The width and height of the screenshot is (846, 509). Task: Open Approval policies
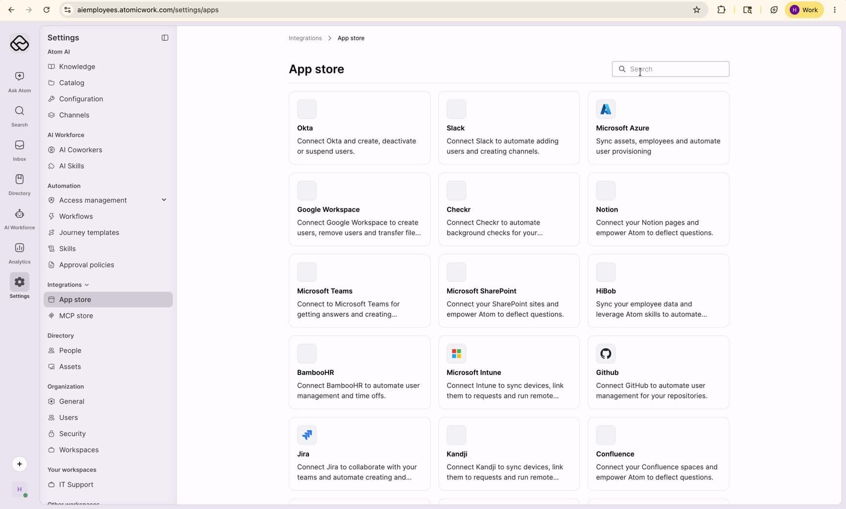108,265
